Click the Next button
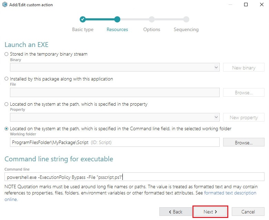 [210, 212]
